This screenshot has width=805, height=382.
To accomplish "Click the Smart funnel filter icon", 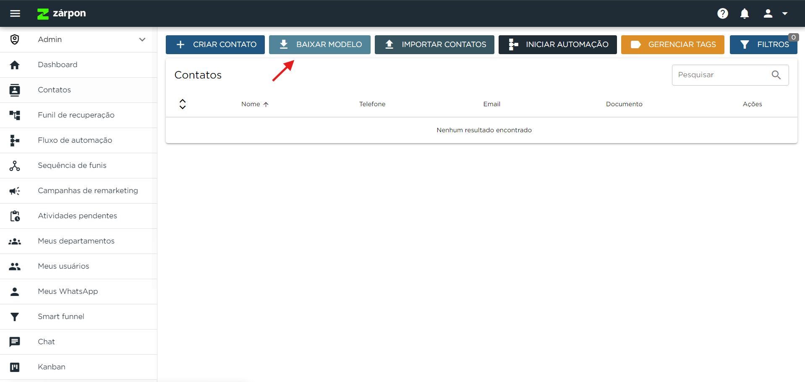I will coord(15,317).
